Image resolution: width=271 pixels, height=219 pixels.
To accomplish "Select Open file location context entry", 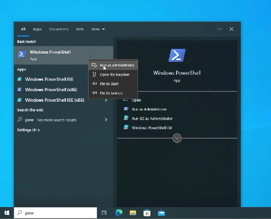I will click(113, 75).
